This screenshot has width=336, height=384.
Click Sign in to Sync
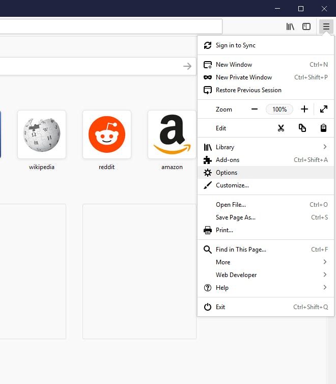coord(235,45)
